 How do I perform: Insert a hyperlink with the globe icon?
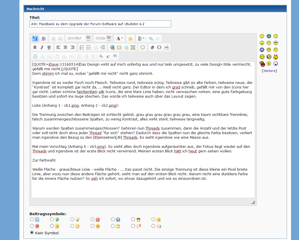coord(112,47)
